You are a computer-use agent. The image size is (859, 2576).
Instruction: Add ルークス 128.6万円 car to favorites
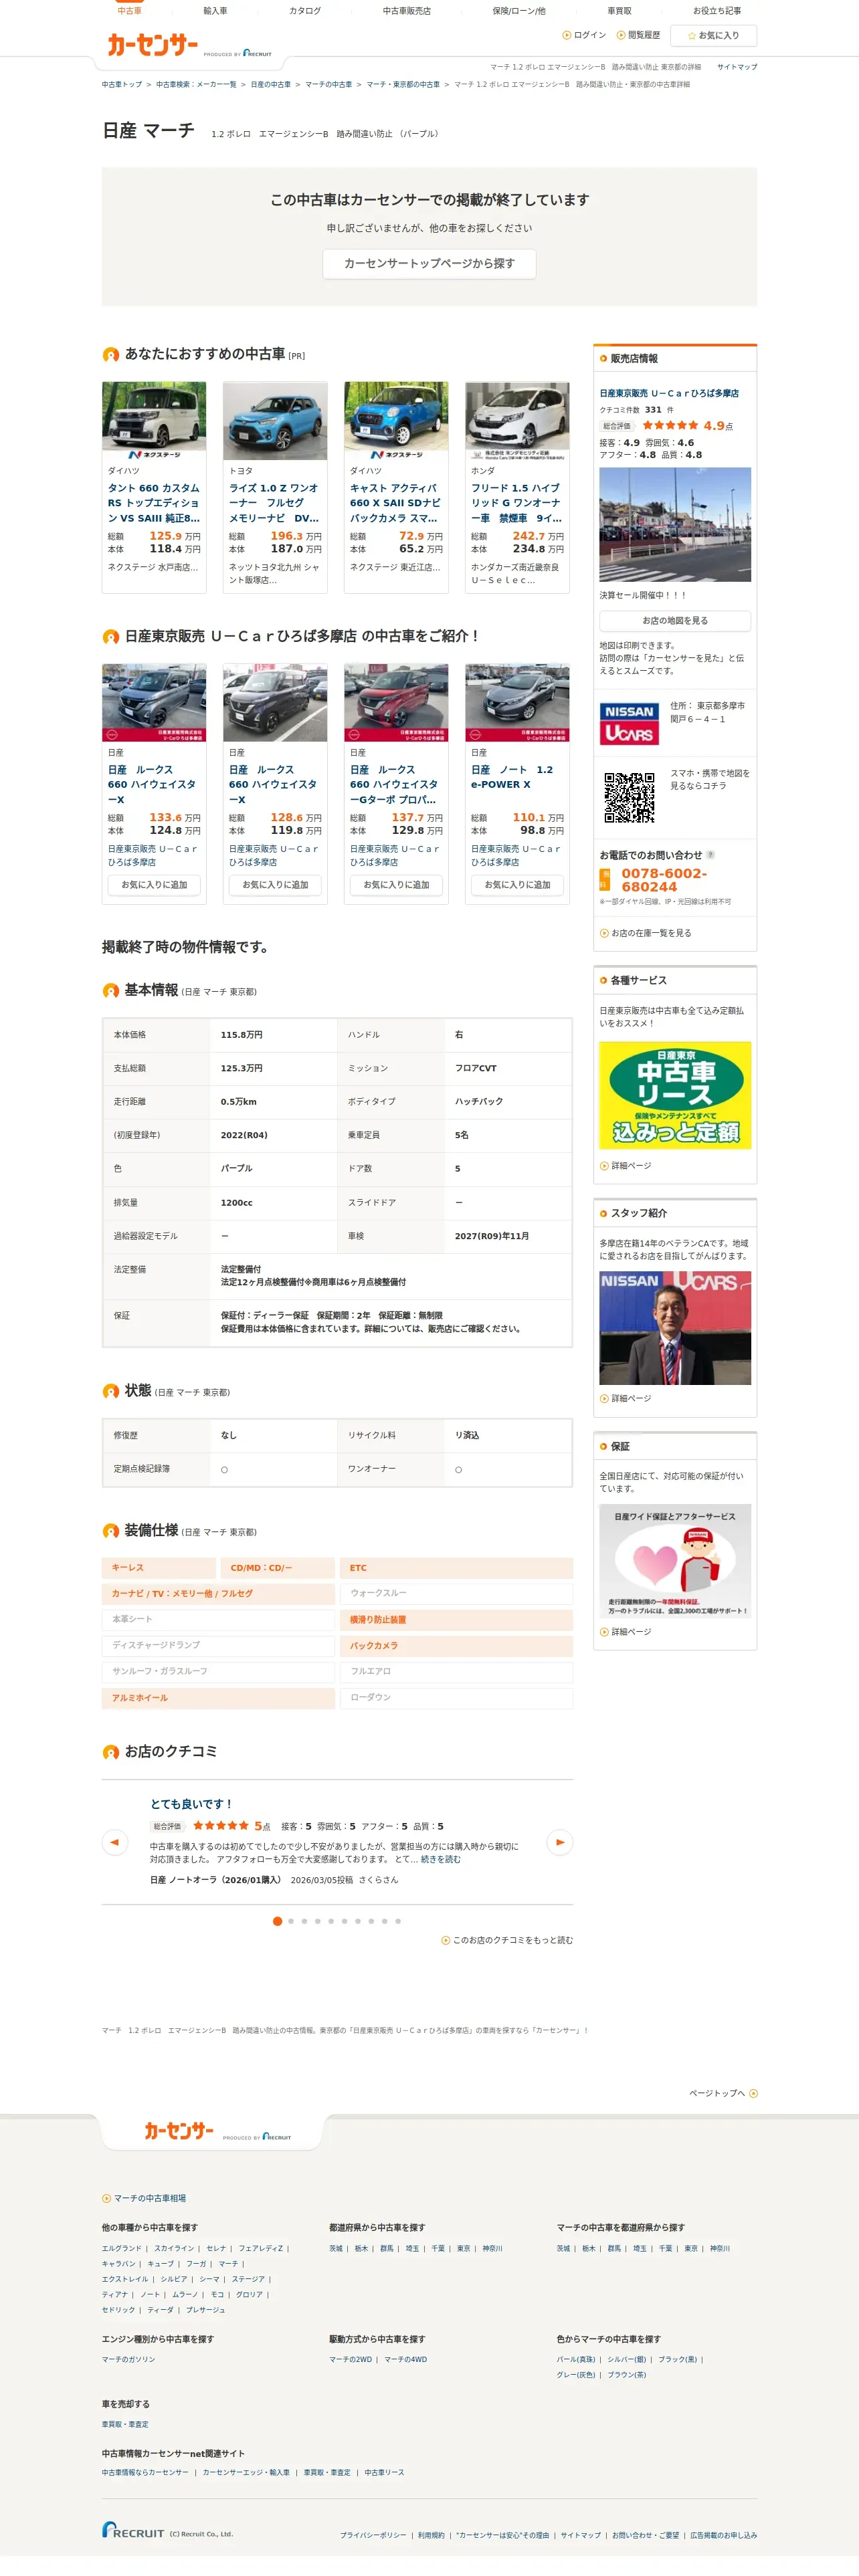tap(275, 885)
